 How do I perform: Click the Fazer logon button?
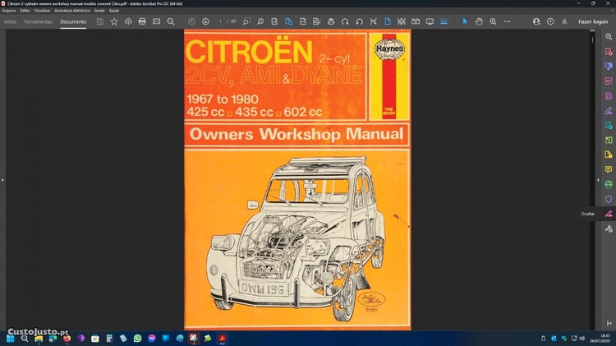click(x=593, y=21)
